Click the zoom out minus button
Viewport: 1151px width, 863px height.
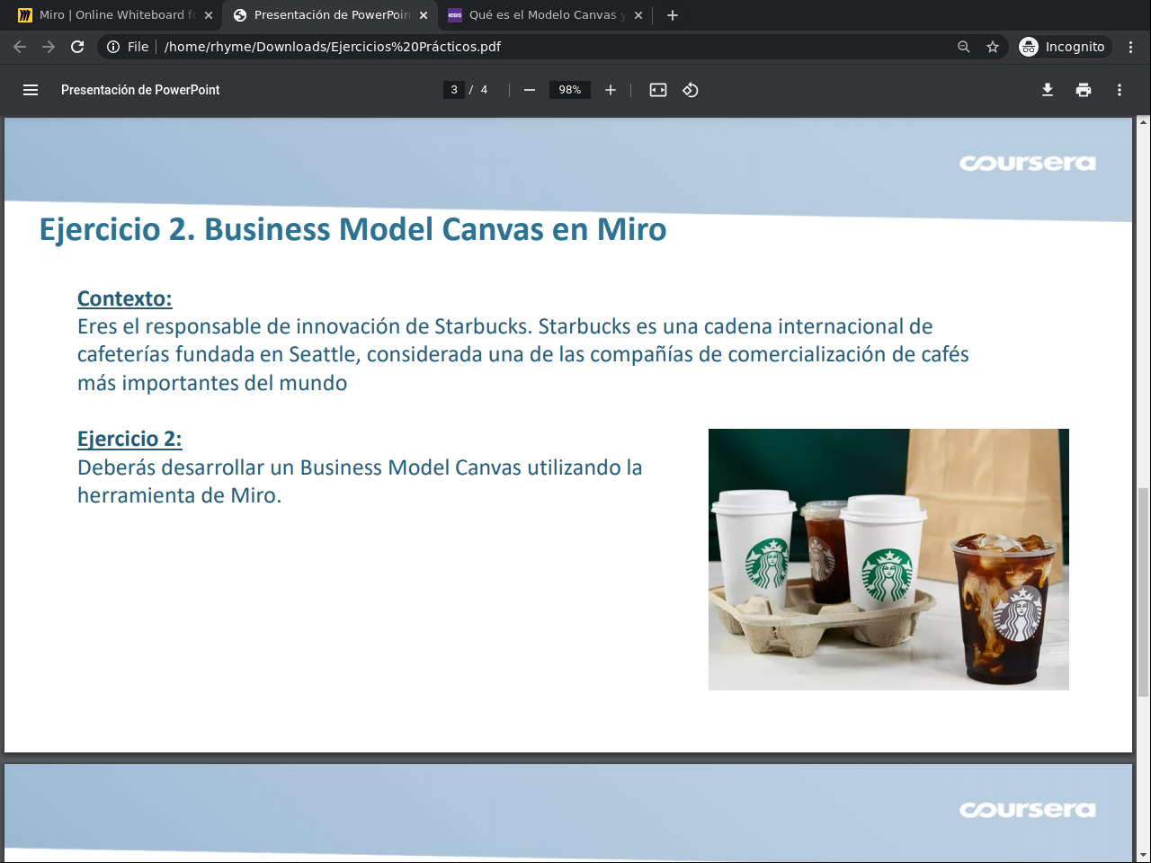530,90
